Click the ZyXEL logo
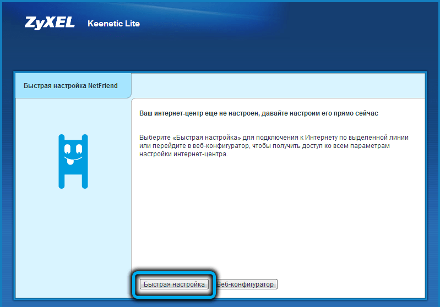 coord(50,23)
